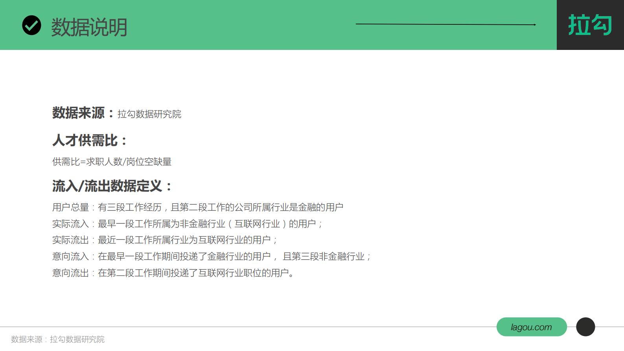Click the 且第三段非金融行业 phrase
Viewport: 624px width, 351px height.
pyautogui.click(x=324, y=257)
